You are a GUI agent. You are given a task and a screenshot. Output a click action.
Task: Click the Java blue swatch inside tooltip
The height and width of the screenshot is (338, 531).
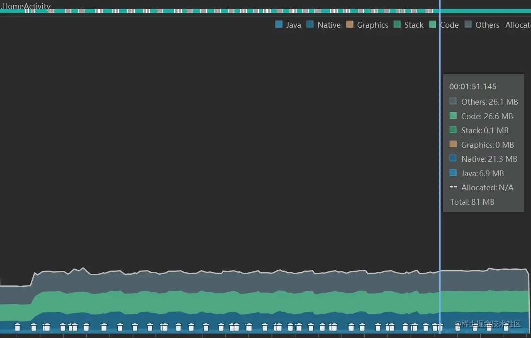[453, 173]
